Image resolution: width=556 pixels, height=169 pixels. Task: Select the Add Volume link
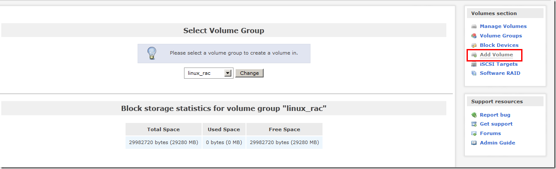(x=496, y=55)
